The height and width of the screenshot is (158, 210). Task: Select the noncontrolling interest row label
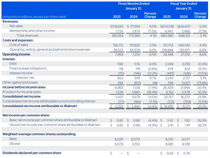(x=49, y=101)
